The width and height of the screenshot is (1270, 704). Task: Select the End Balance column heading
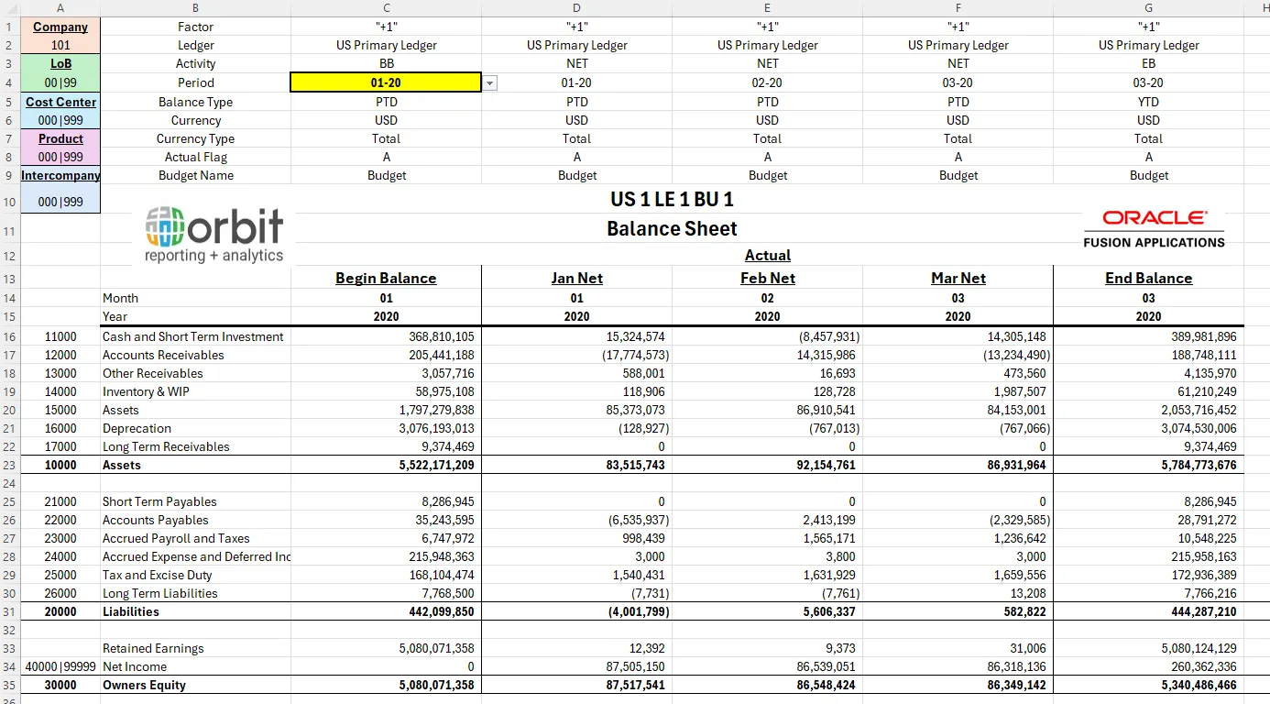[x=1148, y=278]
